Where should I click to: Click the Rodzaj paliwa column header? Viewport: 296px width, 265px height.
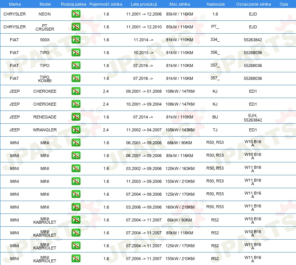(x=73, y=4)
